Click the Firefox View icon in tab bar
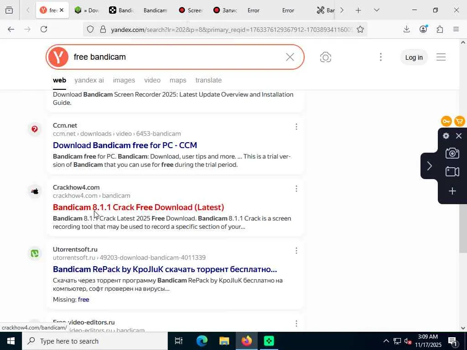Image resolution: width=467 pixels, height=350 pixels. coord(9,10)
